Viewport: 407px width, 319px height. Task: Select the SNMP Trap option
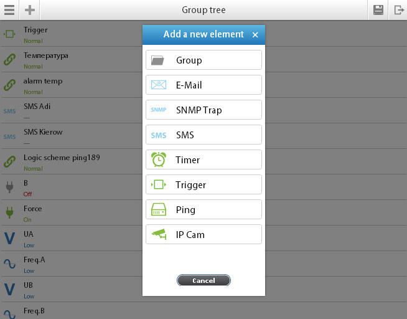point(203,110)
